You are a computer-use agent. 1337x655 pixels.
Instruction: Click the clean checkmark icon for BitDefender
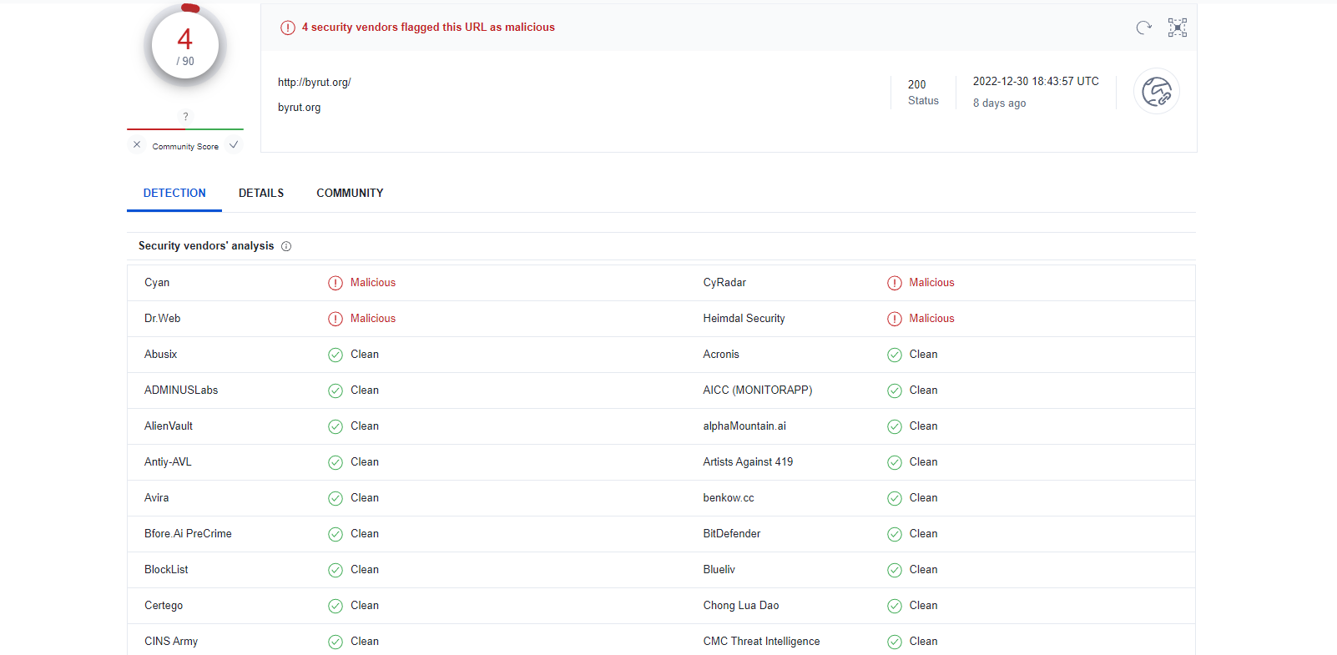(x=895, y=534)
